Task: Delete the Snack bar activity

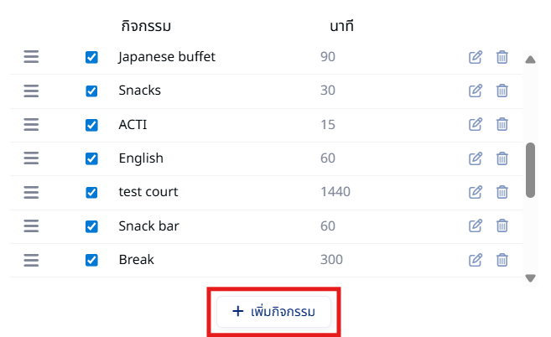Action: (502, 226)
